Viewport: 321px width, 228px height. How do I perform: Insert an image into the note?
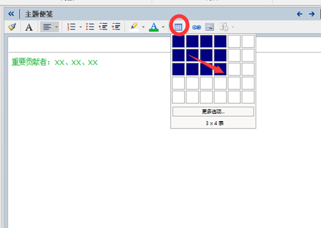click(x=210, y=27)
